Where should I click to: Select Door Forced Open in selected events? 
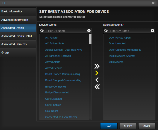(120, 38)
